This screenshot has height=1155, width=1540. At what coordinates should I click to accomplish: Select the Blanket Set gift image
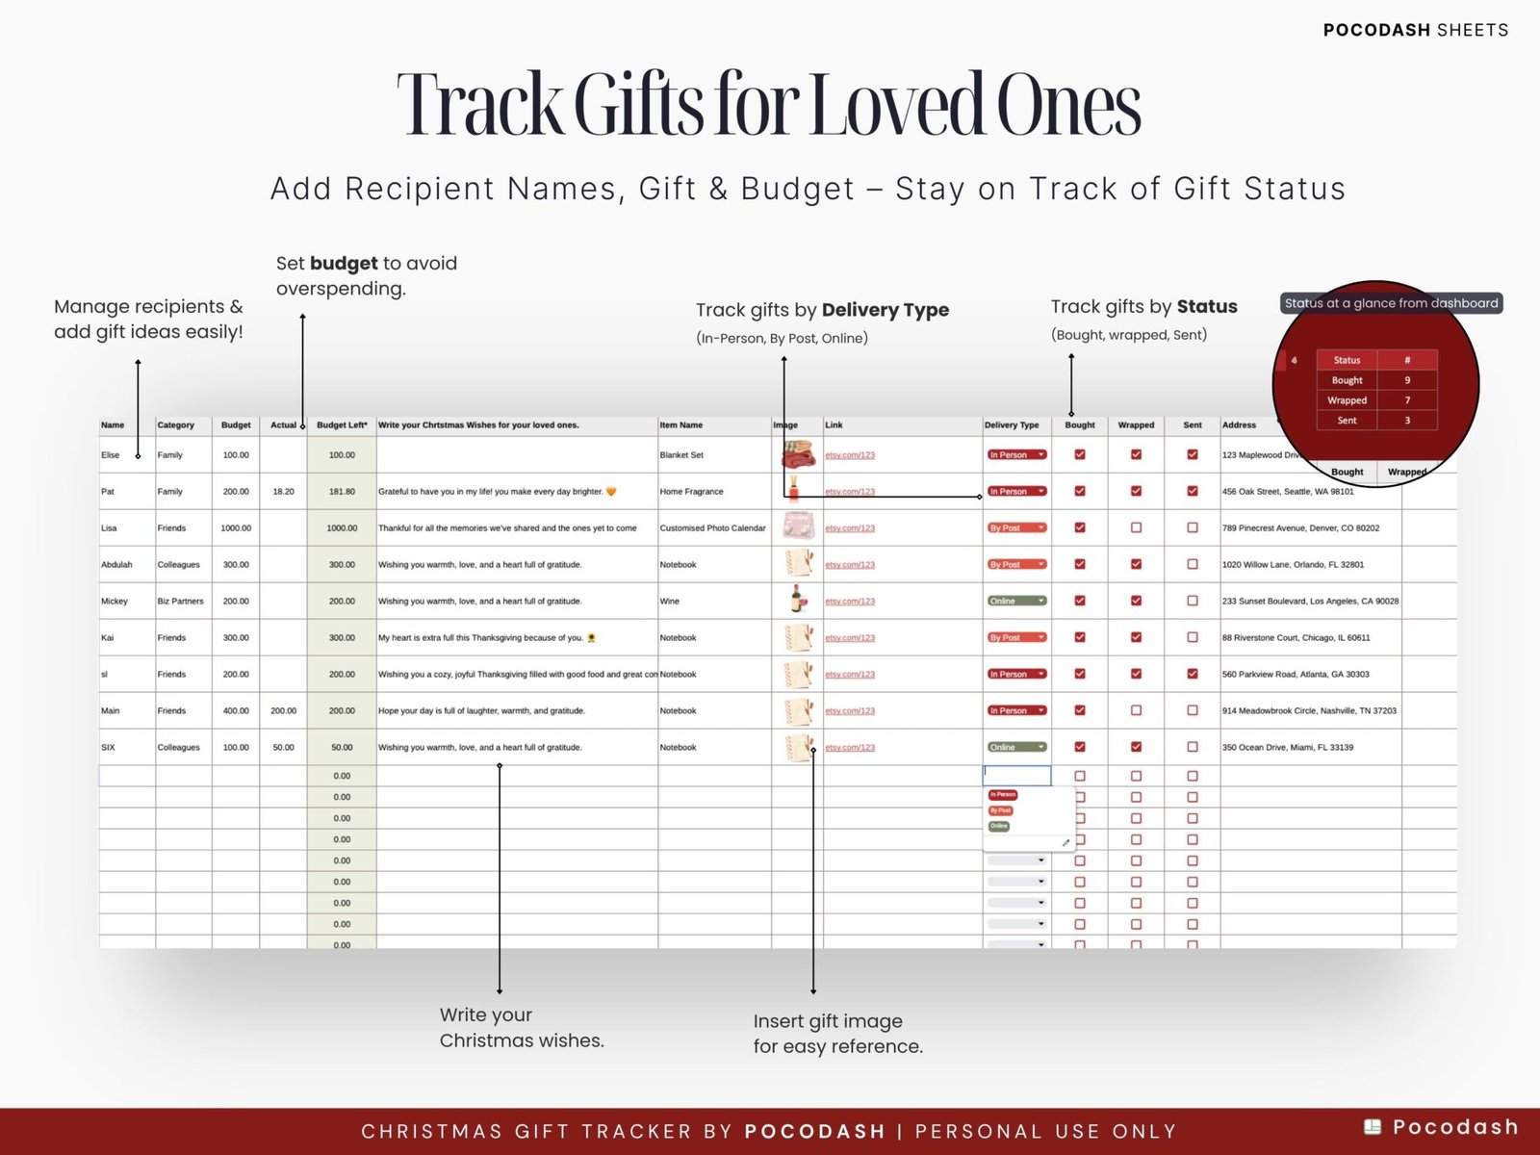(x=797, y=454)
